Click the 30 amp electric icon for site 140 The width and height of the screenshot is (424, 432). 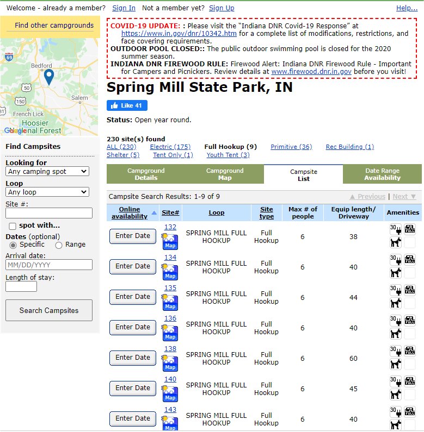click(x=396, y=381)
